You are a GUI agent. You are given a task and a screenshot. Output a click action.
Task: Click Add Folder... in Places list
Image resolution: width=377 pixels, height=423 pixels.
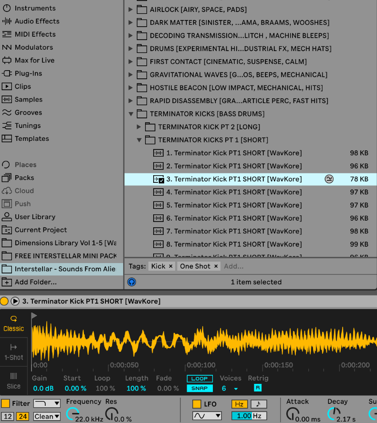click(x=35, y=282)
